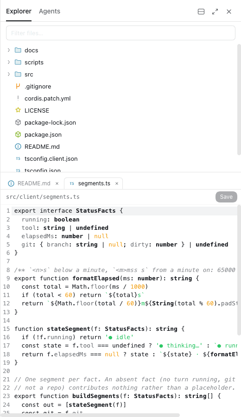241x417 pixels.
Task: Click the 'elapsedMs' property on line 4
Action: click(40, 236)
